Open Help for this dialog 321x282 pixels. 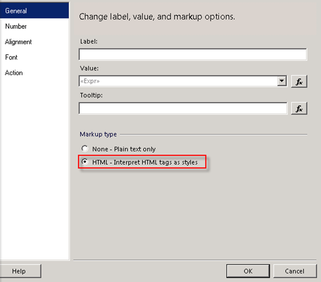tap(20, 271)
